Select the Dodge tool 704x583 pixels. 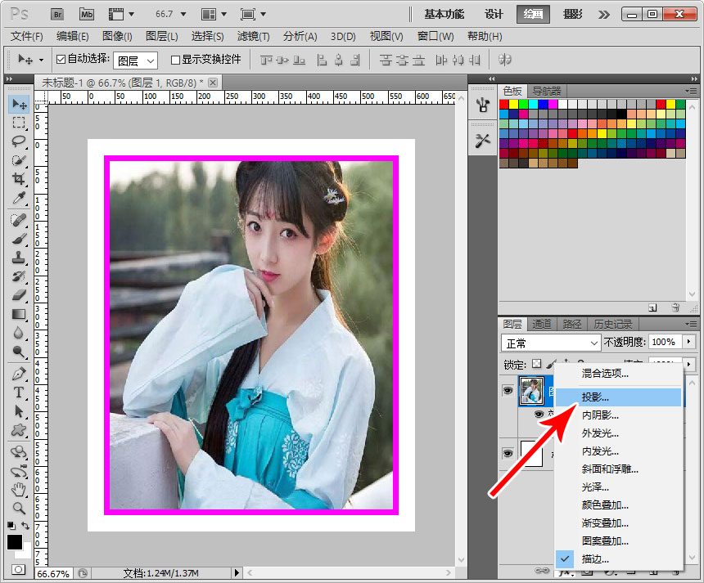[x=19, y=352]
